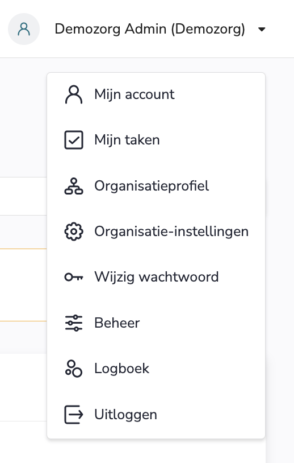This screenshot has height=463, width=294.
Task: Click the exit arrow icon for Uitloggen
Action: point(74,414)
